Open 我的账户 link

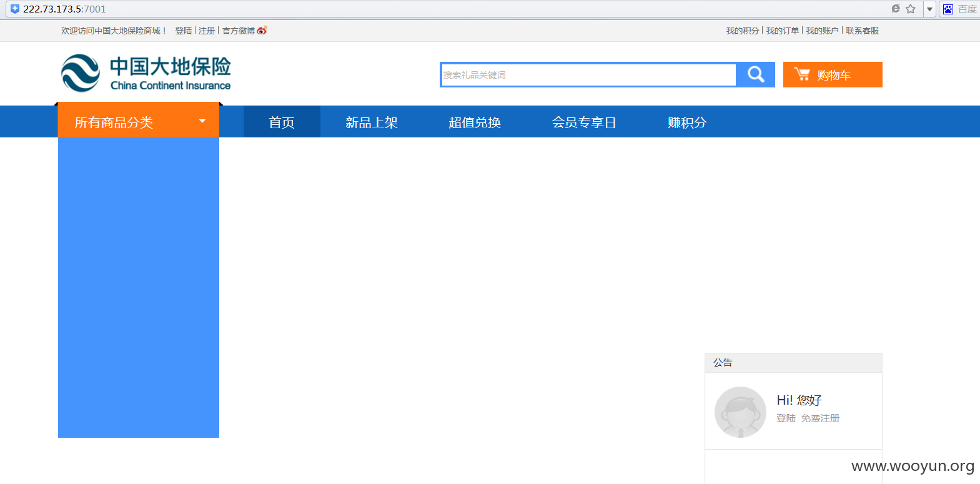point(823,31)
